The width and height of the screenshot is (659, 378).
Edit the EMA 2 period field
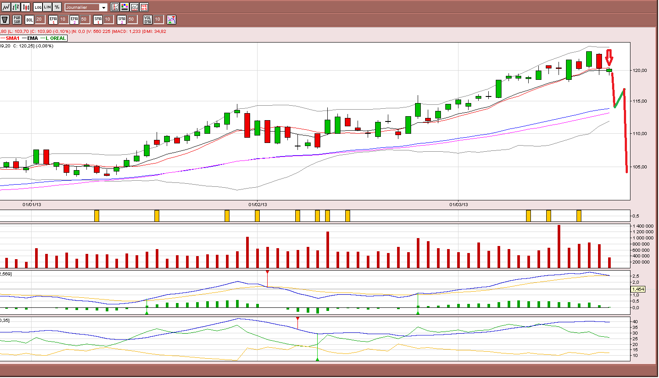point(85,19)
